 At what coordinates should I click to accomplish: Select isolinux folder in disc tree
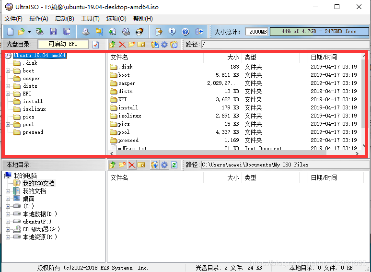(x=35, y=109)
